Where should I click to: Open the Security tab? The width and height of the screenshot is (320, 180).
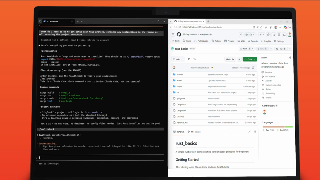(253, 41)
